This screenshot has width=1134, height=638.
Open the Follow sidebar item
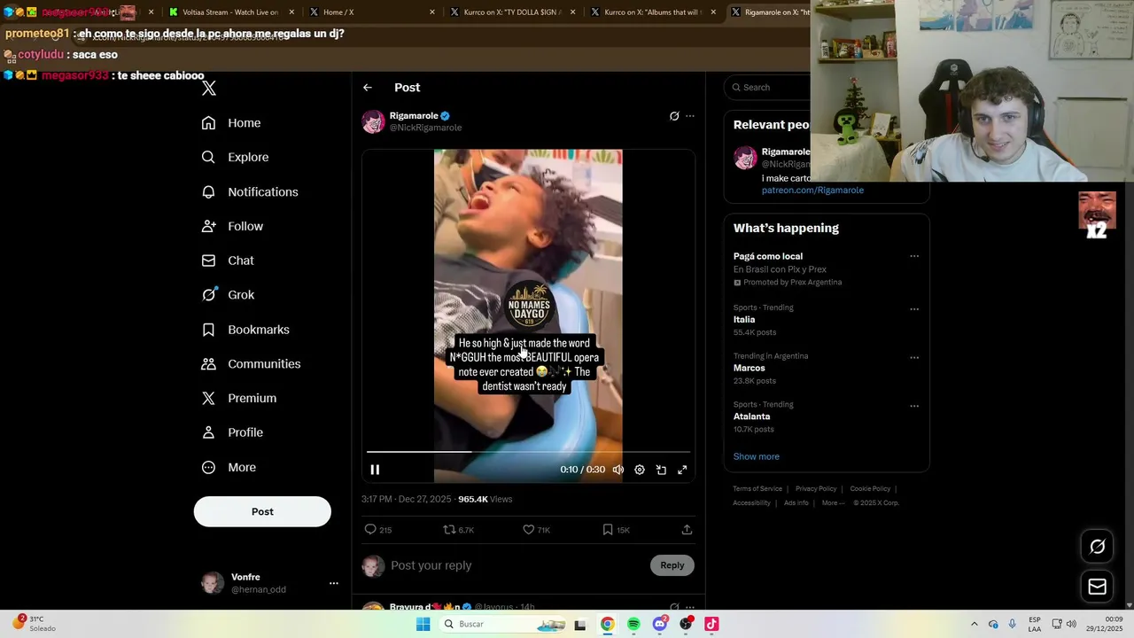click(233, 226)
